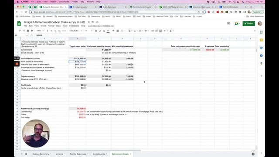Open the Data menu

(58, 26)
